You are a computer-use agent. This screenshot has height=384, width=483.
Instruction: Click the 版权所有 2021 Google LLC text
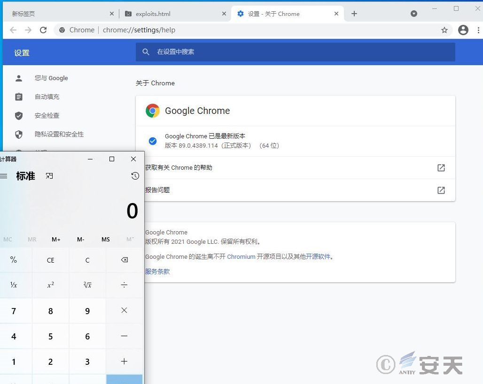[x=203, y=241]
